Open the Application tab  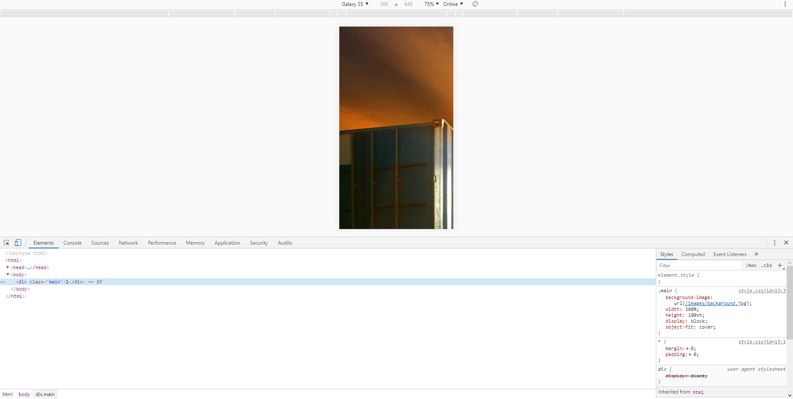[x=227, y=243]
